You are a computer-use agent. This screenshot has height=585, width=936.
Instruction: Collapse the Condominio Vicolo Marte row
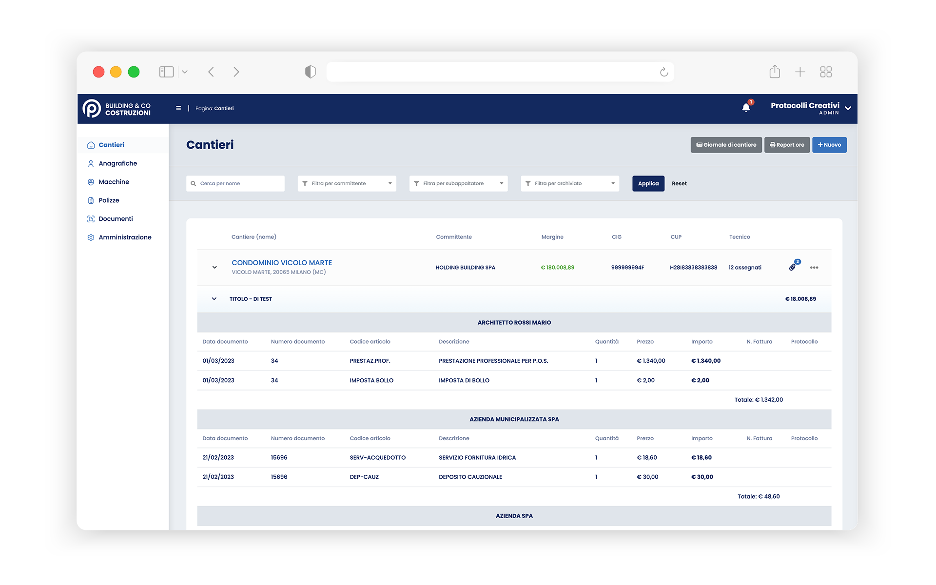point(214,267)
